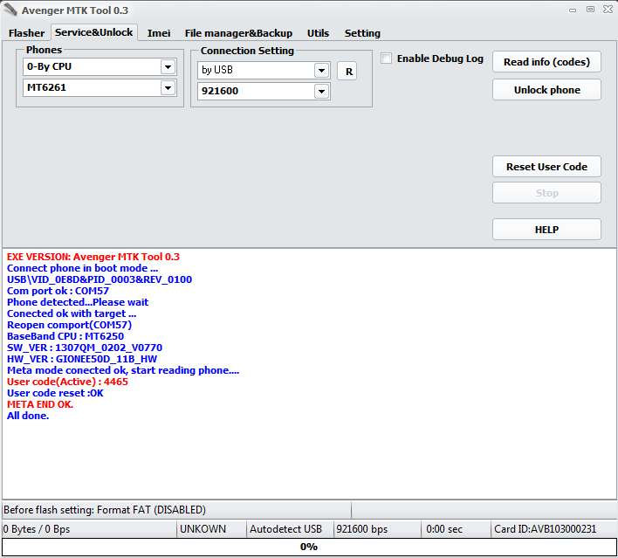The width and height of the screenshot is (618, 558).
Task: Minimize the Avenger MTK Tool window
Action: click(573, 10)
